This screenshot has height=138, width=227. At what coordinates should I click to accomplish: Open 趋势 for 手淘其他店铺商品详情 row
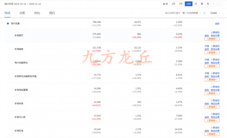[x=207, y=76]
